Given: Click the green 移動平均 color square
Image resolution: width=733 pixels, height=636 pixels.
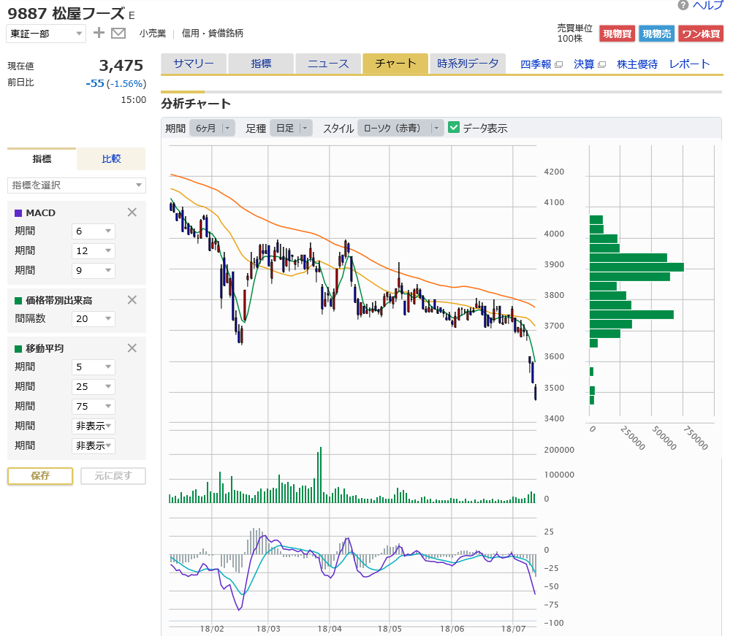Looking at the screenshot, I should [18, 348].
